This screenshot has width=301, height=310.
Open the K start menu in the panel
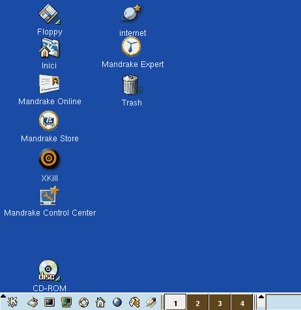pyautogui.click(x=12, y=302)
